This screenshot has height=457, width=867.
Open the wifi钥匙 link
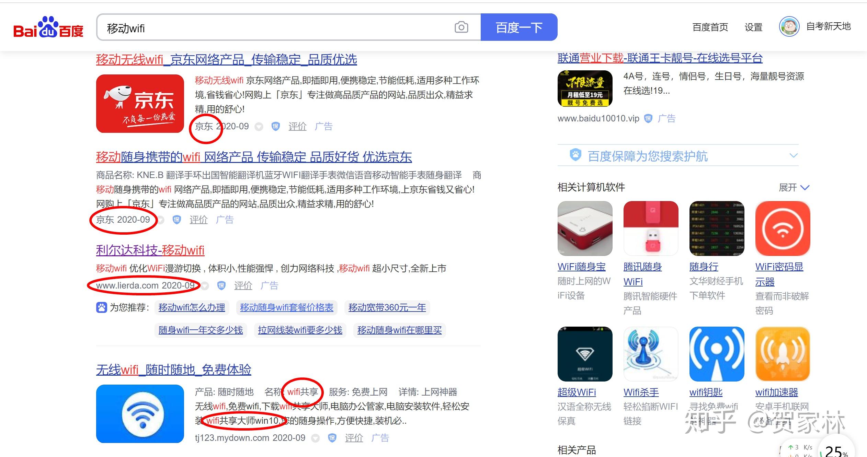coord(706,392)
